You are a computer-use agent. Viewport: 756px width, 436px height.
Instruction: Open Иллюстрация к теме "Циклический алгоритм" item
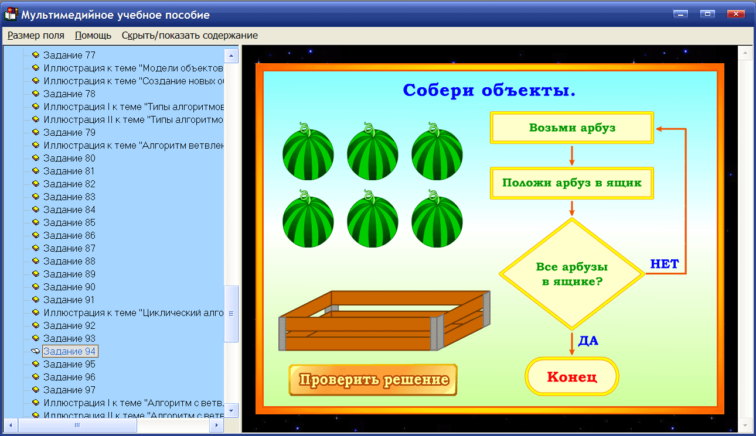tap(134, 313)
